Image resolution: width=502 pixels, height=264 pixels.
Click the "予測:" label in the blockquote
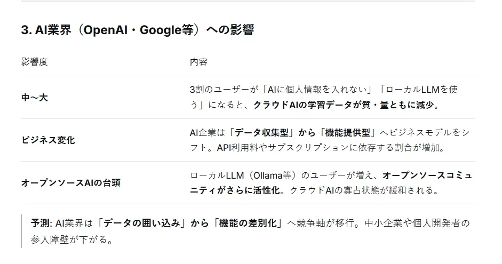click(x=42, y=223)
